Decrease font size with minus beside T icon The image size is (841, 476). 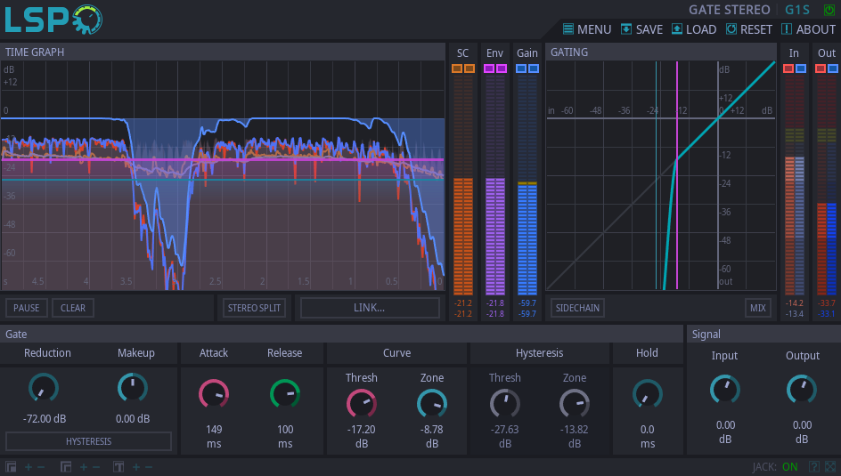(149, 467)
